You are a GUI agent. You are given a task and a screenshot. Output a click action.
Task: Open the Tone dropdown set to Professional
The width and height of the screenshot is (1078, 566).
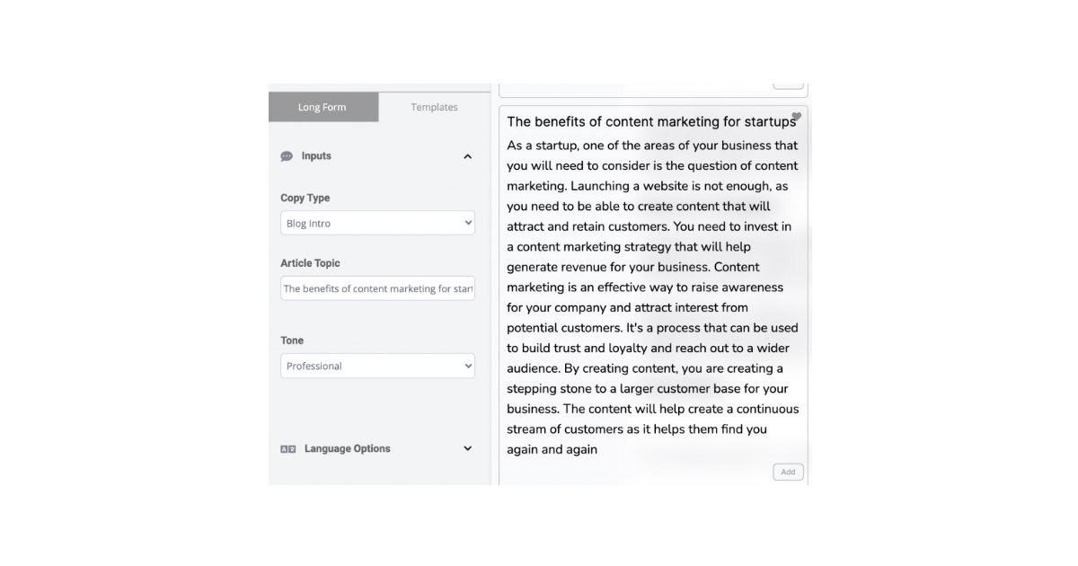(377, 366)
